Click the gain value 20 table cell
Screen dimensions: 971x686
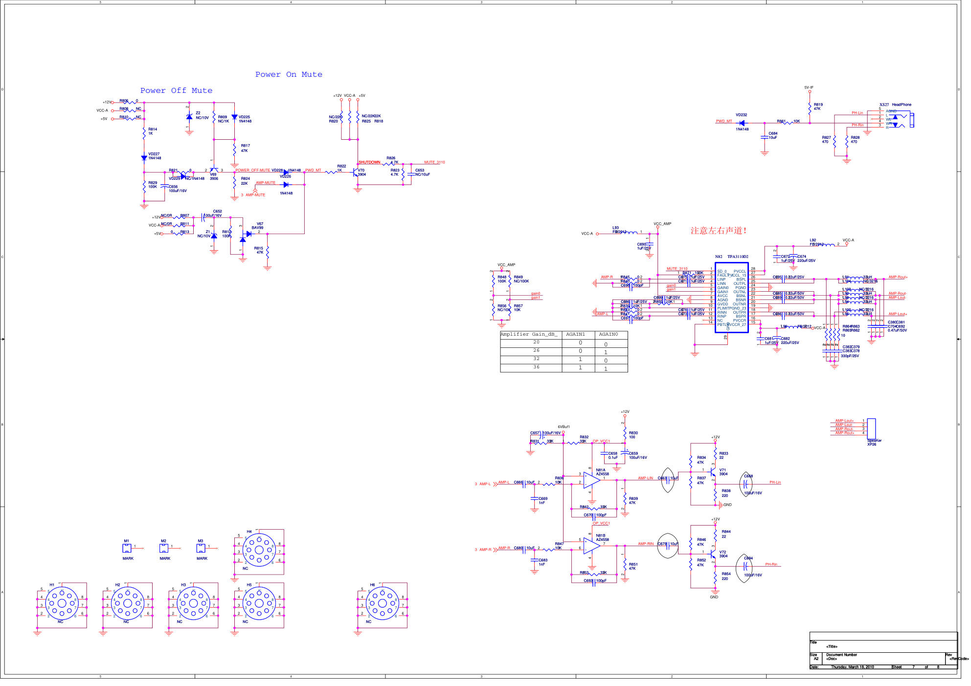point(537,342)
